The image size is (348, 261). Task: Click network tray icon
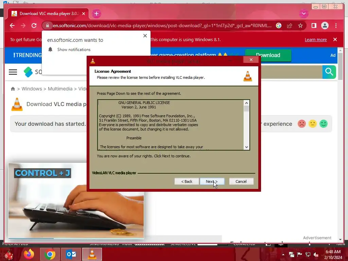pyautogui.click(x=308, y=255)
